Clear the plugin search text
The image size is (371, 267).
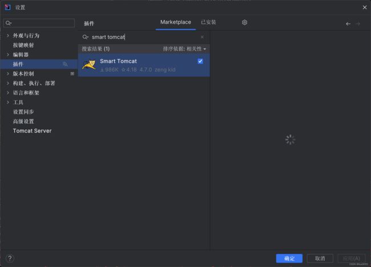pos(202,37)
